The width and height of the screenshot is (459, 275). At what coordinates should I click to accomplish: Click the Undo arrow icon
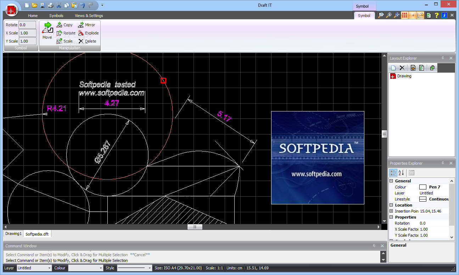coord(83,5)
